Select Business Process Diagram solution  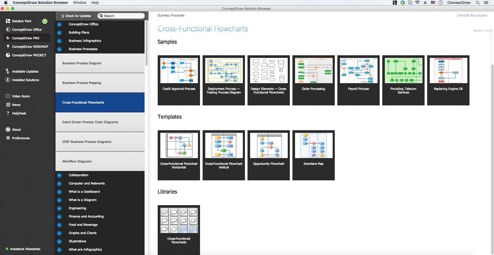[100, 63]
